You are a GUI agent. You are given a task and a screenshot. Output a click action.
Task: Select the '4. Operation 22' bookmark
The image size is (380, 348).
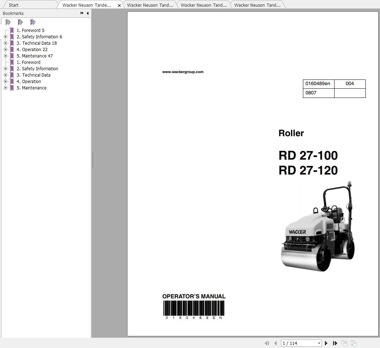tap(32, 49)
